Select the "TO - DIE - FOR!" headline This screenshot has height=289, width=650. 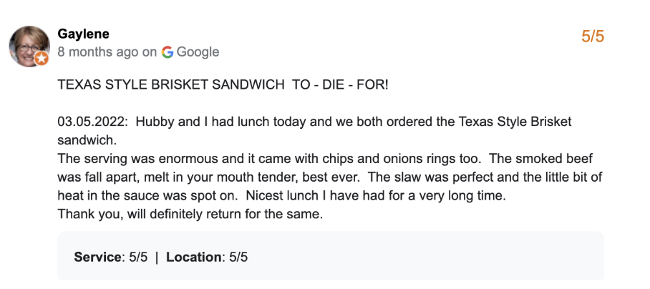(x=340, y=84)
